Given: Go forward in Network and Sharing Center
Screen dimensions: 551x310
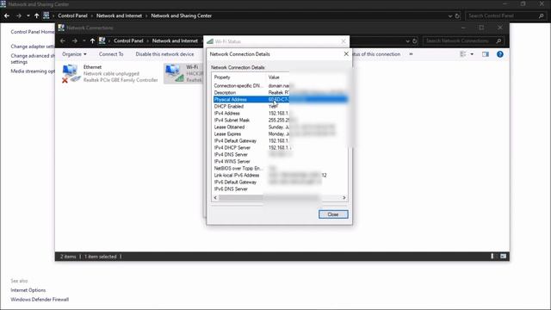Looking at the screenshot, I should point(19,15).
